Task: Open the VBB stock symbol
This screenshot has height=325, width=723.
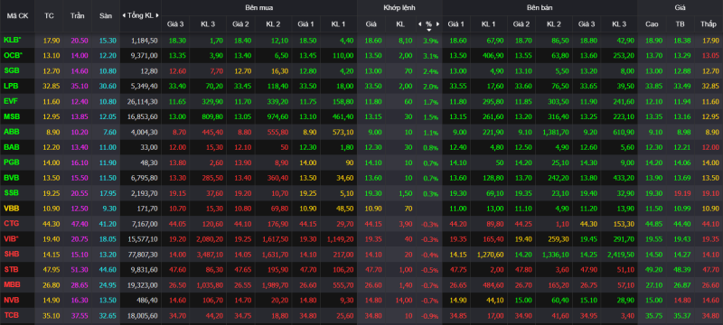Action: click(x=11, y=208)
